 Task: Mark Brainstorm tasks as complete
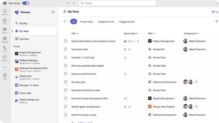(x=66, y=49)
